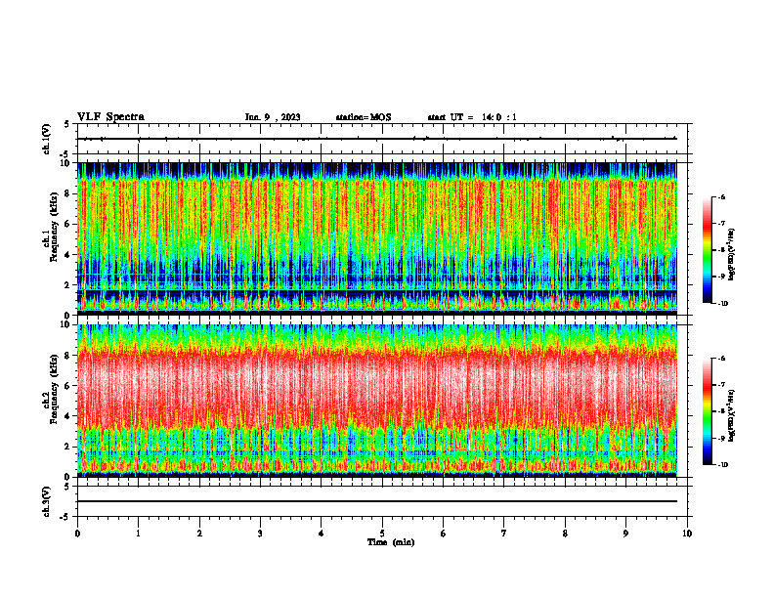Click time axis tick label "10"
The image size is (774, 598).
[687, 534]
